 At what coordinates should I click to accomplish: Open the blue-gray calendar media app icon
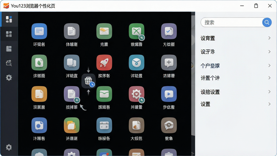click(x=104, y=125)
